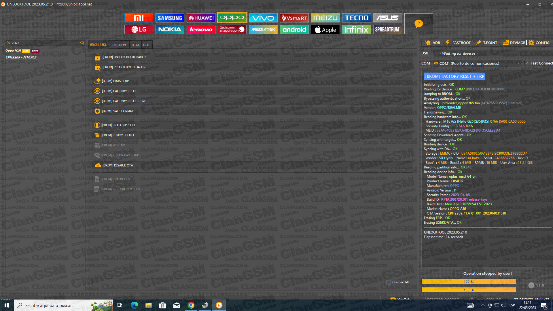Viewport: 553px width, 311px height.
Task: Select the Spreadtrum brand icon
Action: point(388,29)
